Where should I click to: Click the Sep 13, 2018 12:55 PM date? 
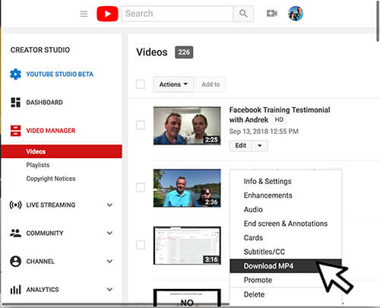264,132
